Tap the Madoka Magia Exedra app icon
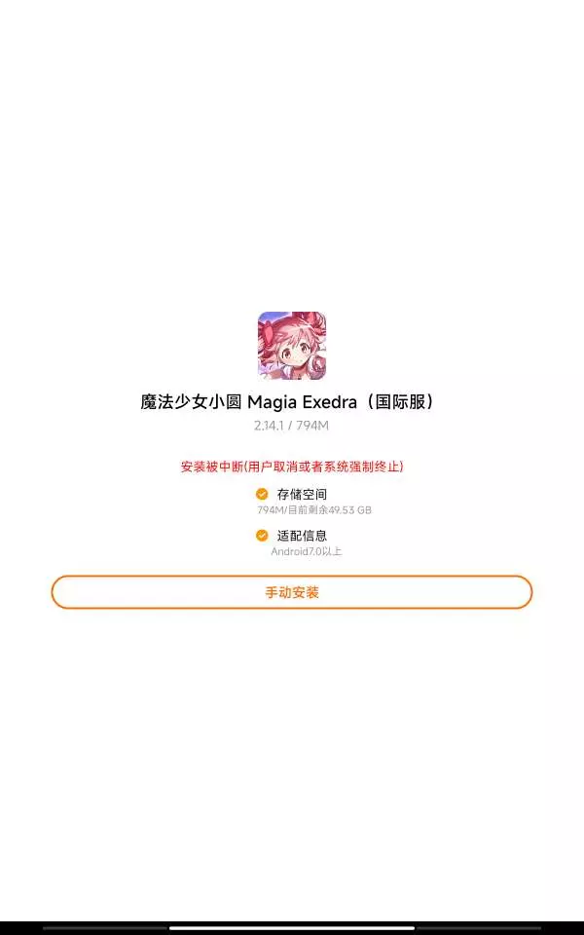 pos(291,345)
